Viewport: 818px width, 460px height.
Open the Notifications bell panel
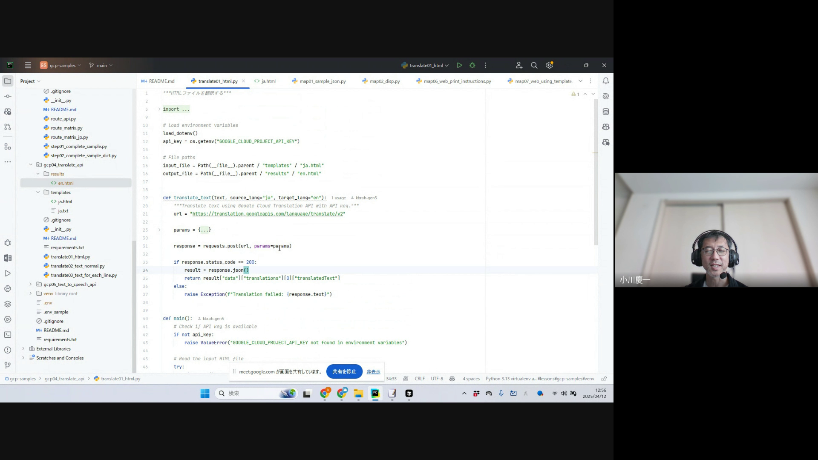(x=605, y=81)
